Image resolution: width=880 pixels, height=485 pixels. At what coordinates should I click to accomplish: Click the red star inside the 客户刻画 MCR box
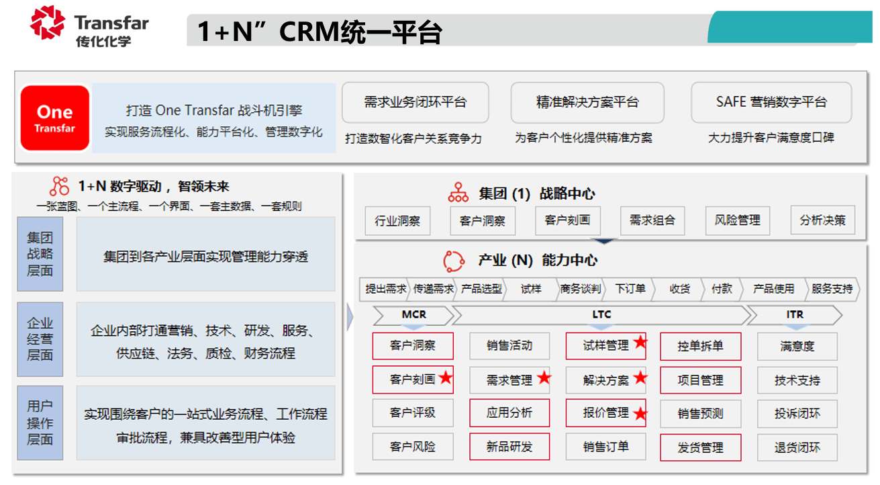click(x=446, y=378)
